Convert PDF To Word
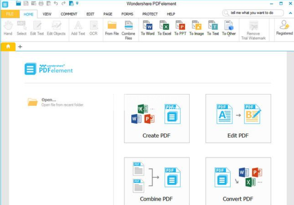Image resolution: width=294 pixels, height=205 pixels. [148, 28]
